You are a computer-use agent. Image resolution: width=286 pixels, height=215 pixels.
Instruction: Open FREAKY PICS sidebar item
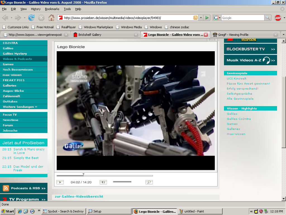tap(24, 80)
